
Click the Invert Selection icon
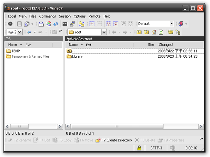tap(116, 24)
